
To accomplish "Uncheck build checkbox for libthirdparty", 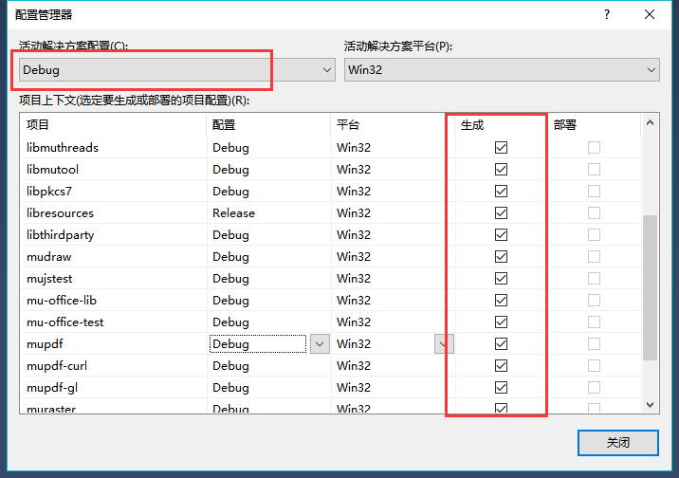I will click(501, 235).
